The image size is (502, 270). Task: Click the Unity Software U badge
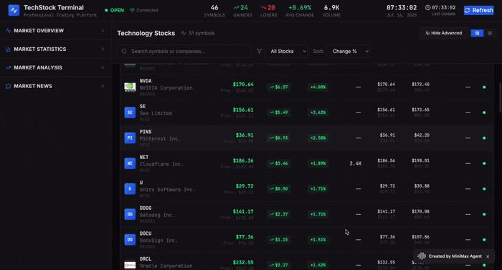(130, 189)
